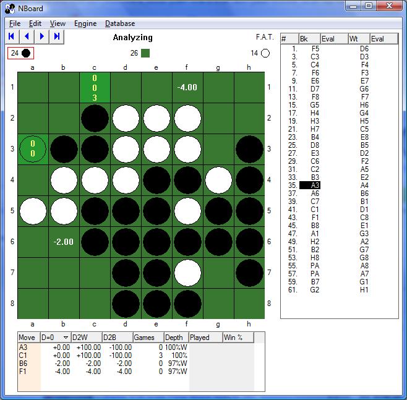
Task: Jump to last move of game
Action: pyautogui.click(x=57, y=36)
